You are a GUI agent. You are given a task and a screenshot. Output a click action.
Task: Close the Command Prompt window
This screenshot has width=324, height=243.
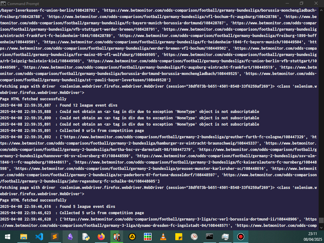click(x=316, y=3)
